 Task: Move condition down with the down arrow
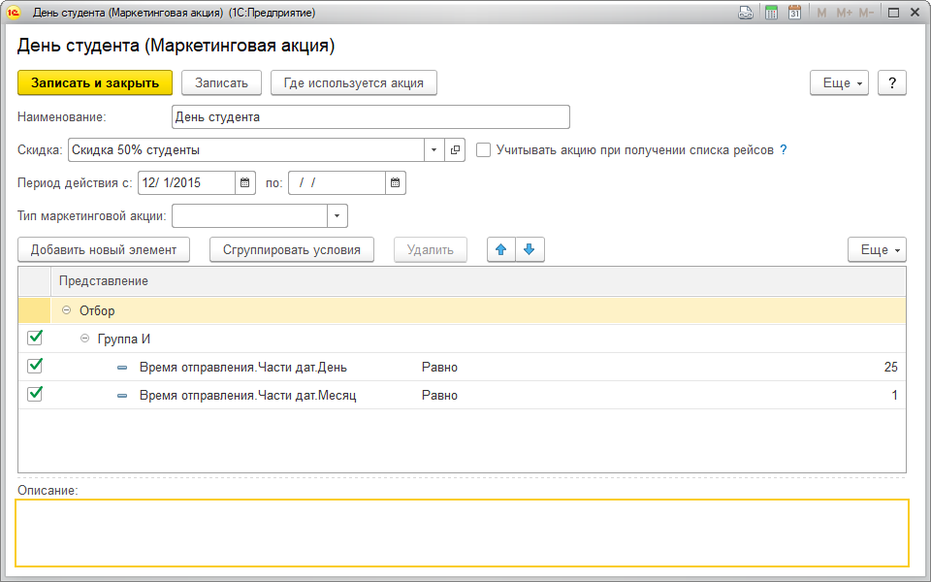[529, 249]
